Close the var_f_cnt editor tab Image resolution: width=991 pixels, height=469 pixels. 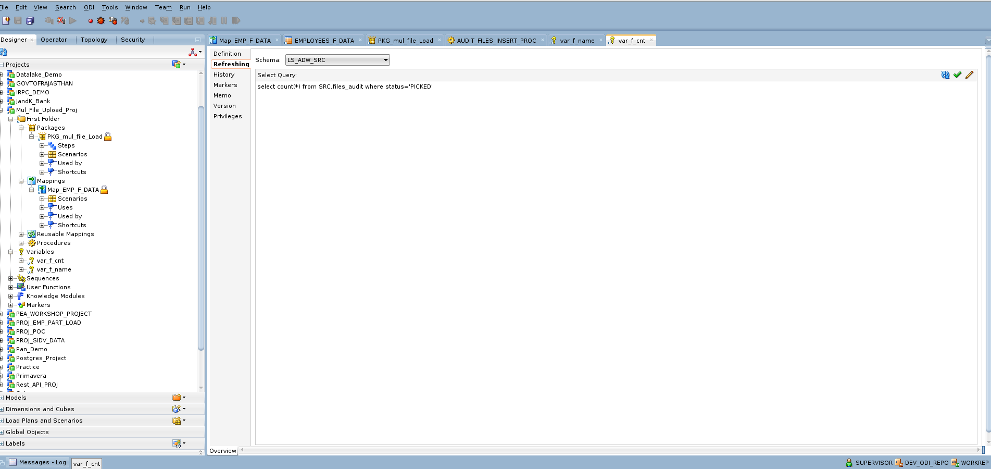click(651, 40)
